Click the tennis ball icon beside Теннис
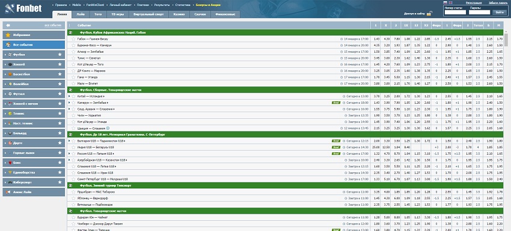The image size is (511, 231). coord(10,113)
